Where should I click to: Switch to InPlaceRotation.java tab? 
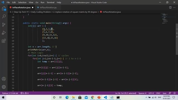pos(21,7)
